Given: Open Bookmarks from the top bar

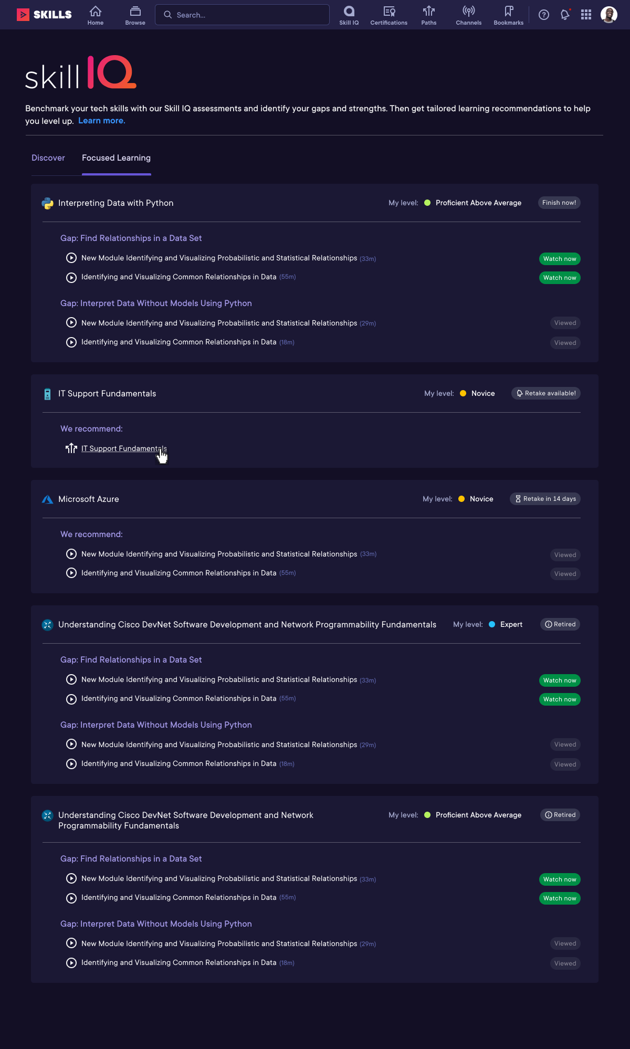Looking at the screenshot, I should coord(508,15).
